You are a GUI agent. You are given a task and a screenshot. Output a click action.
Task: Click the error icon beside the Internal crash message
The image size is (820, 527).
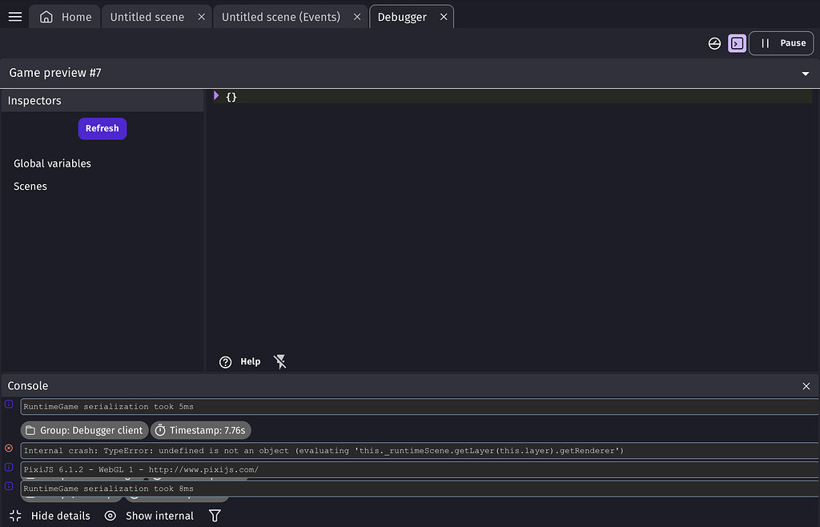click(8, 449)
